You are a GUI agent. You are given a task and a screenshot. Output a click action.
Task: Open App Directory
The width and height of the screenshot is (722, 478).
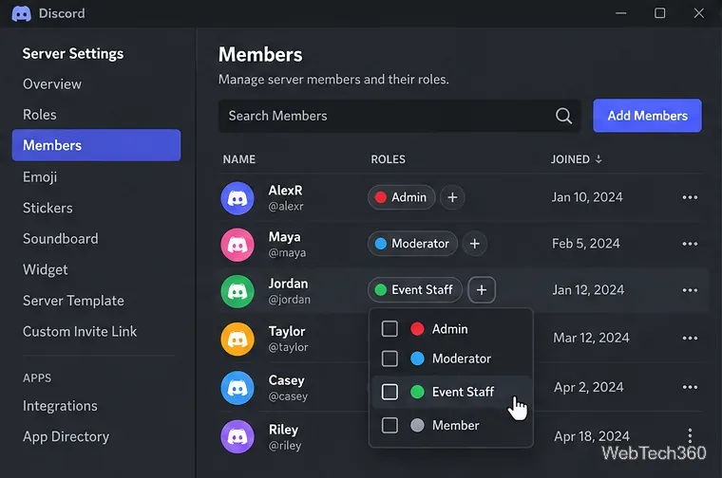click(66, 436)
